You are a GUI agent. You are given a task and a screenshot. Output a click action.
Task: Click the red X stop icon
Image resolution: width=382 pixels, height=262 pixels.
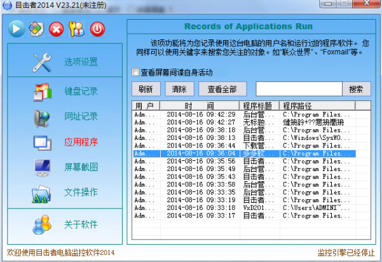pyautogui.click(x=57, y=29)
